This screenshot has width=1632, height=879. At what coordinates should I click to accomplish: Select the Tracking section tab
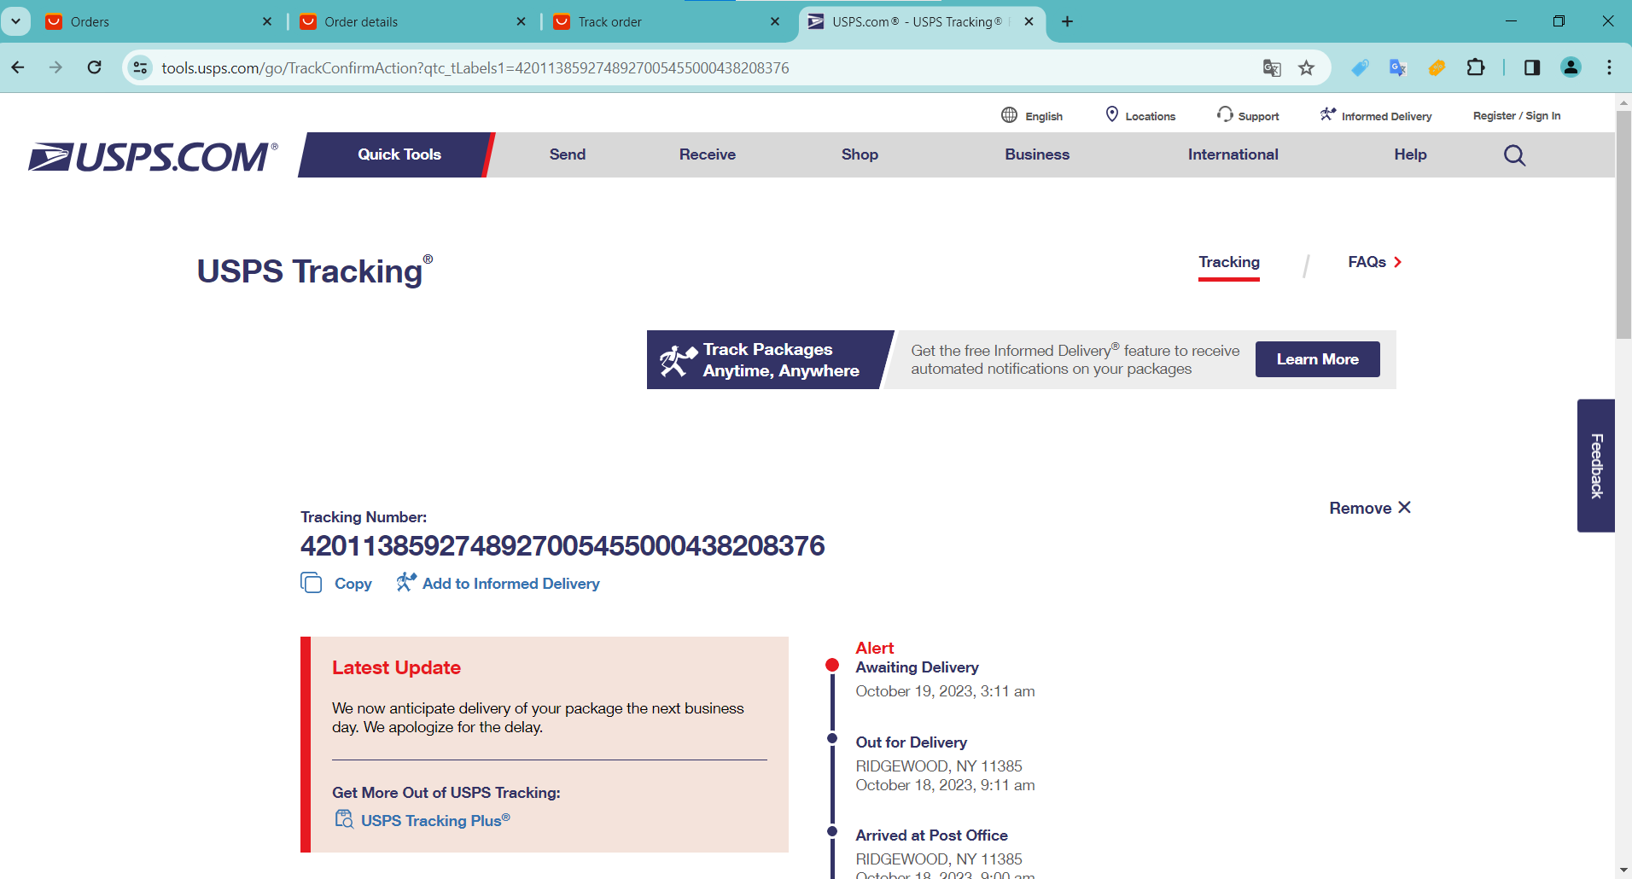point(1229,263)
